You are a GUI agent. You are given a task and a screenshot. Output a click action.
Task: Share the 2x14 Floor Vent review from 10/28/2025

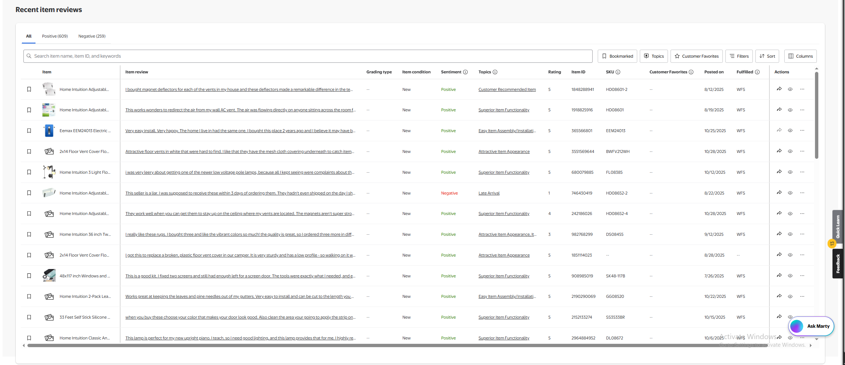coord(779,151)
